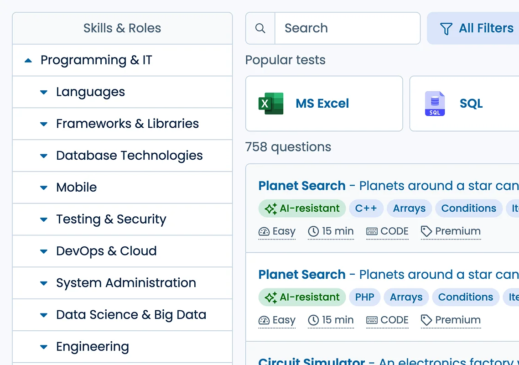Click the funnel icon next to All Filters
The image size is (519, 365).
tap(445, 28)
